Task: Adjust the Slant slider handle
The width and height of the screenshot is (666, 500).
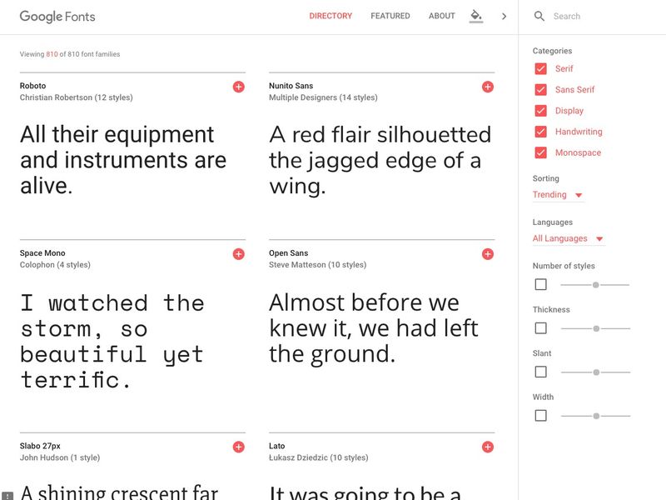Action: pos(596,372)
